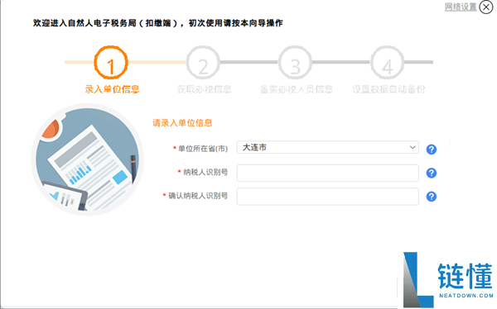Click the 获取办税信息 step label
Screen dimensions: 497x309
204,89
